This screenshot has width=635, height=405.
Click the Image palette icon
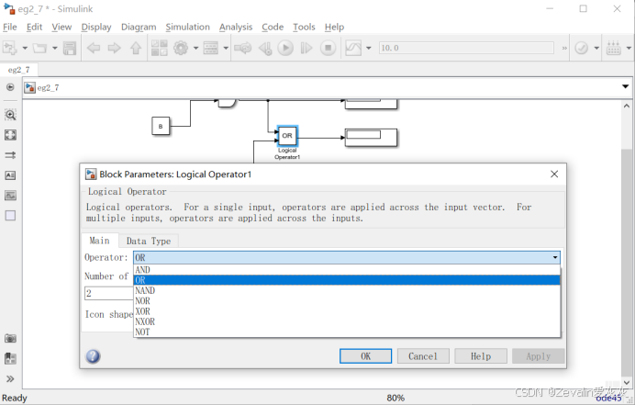click(10, 196)
